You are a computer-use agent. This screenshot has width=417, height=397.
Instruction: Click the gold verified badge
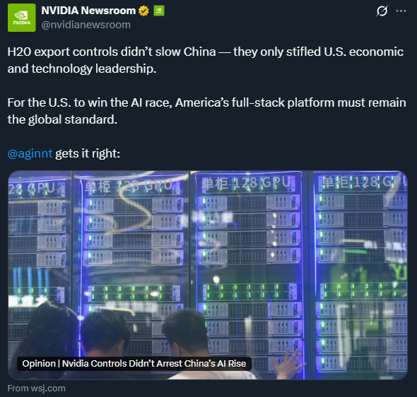[143, 11]
